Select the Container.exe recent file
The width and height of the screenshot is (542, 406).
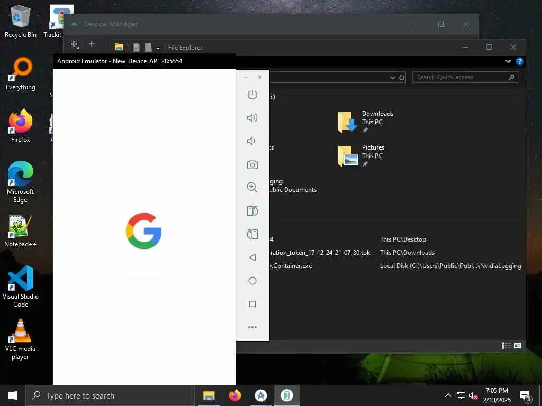coord(291,266)
